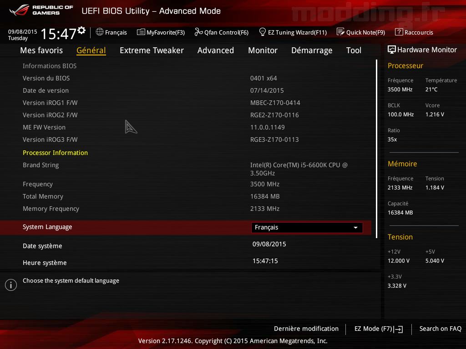
Task: Click the Hardware Monitor title
Action: tap(427, 50)
